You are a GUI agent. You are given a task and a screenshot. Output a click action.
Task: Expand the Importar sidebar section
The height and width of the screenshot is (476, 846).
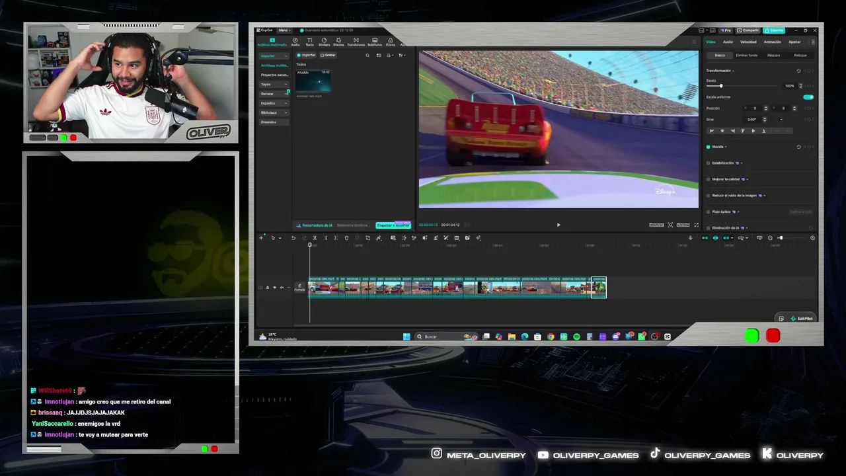274,56
